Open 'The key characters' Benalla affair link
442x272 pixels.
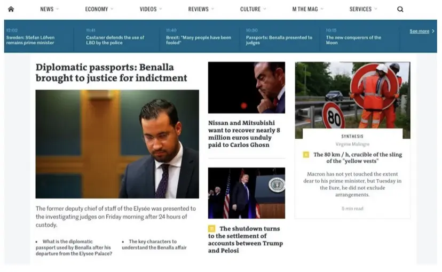point(154,244)
